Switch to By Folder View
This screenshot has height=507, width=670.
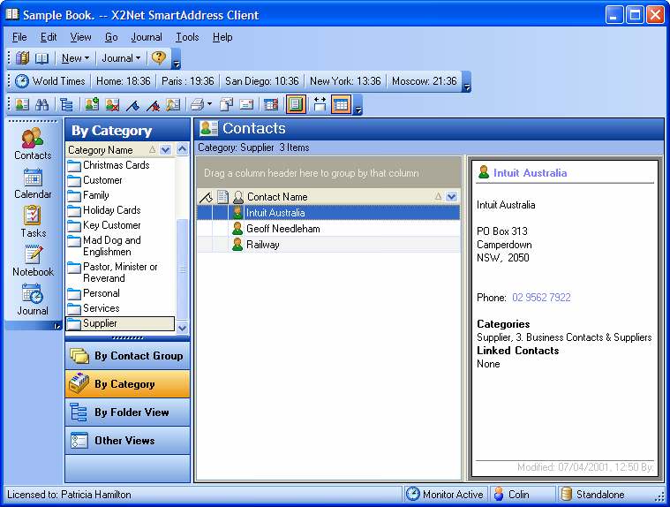coord(127,412)
